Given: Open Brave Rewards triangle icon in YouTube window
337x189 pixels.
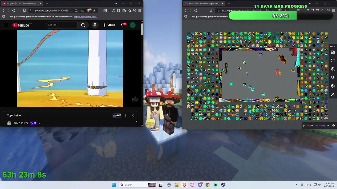Looking at the screenshot, I should point(94,10).
